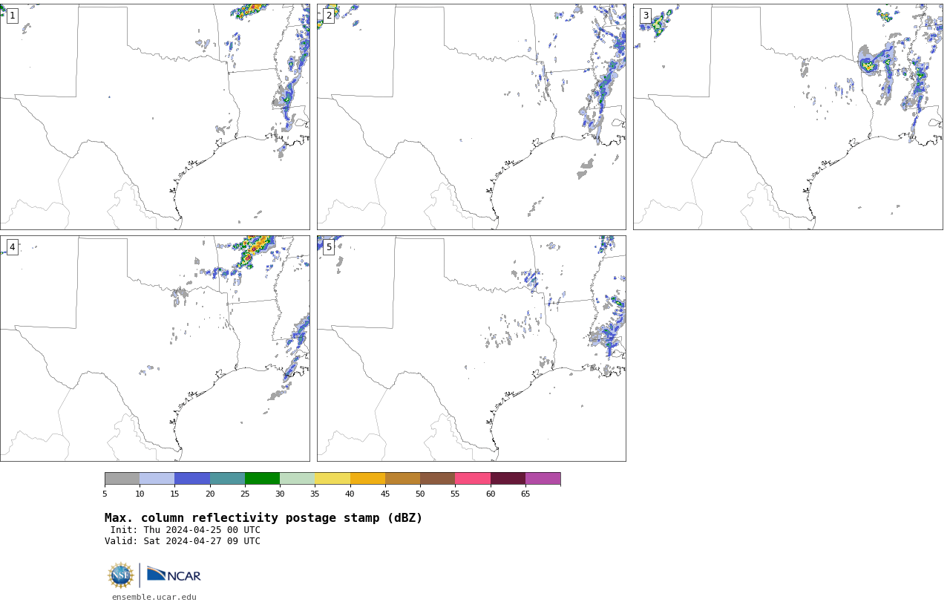Click the yellow 35-40 dBZ color swatch
This screenshot has width=950, height=605.
tap(332, 479)
